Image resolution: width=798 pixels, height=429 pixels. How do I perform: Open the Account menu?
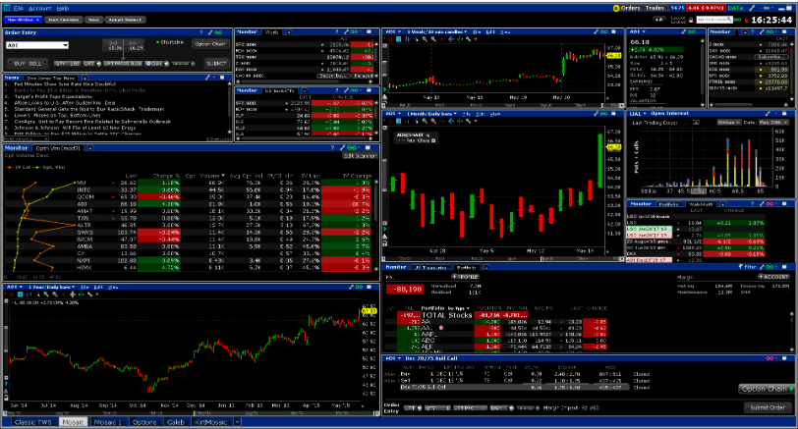[x=39, y=8]
